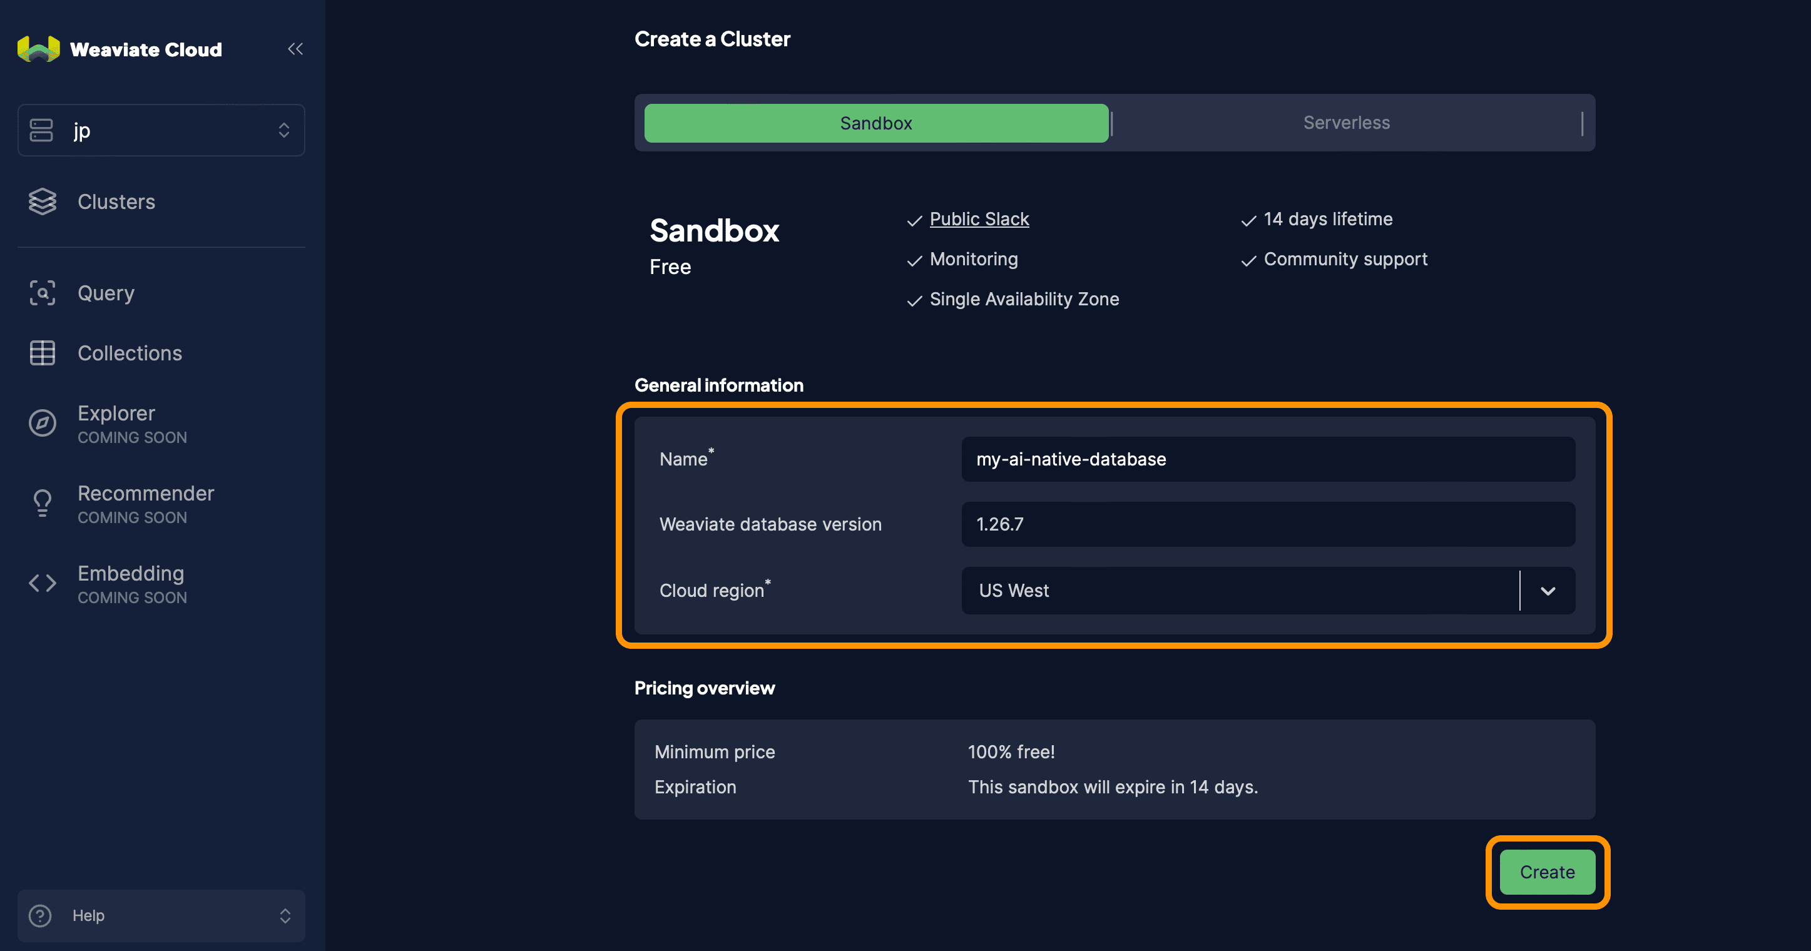
Task: Click the Create button
Action: 1546,871
